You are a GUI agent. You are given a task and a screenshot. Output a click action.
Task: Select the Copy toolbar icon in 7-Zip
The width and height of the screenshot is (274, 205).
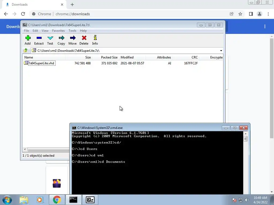(x=61, y=40)
